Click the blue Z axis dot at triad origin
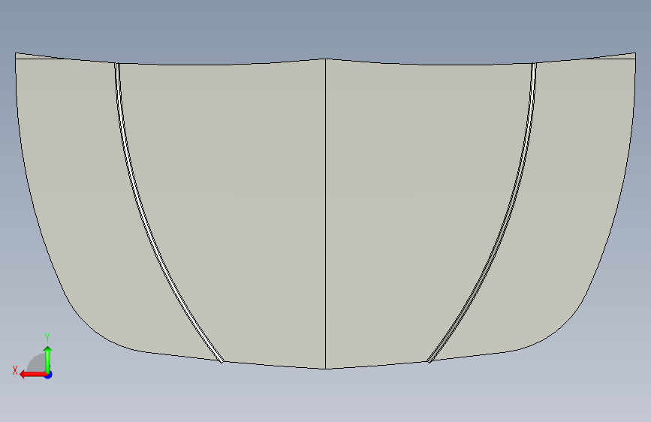This screenshot has height=422, width=651. pos(49,375)
